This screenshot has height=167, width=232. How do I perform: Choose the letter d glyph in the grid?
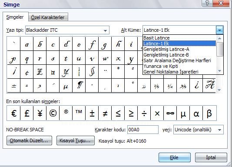[x=66, y=44]
